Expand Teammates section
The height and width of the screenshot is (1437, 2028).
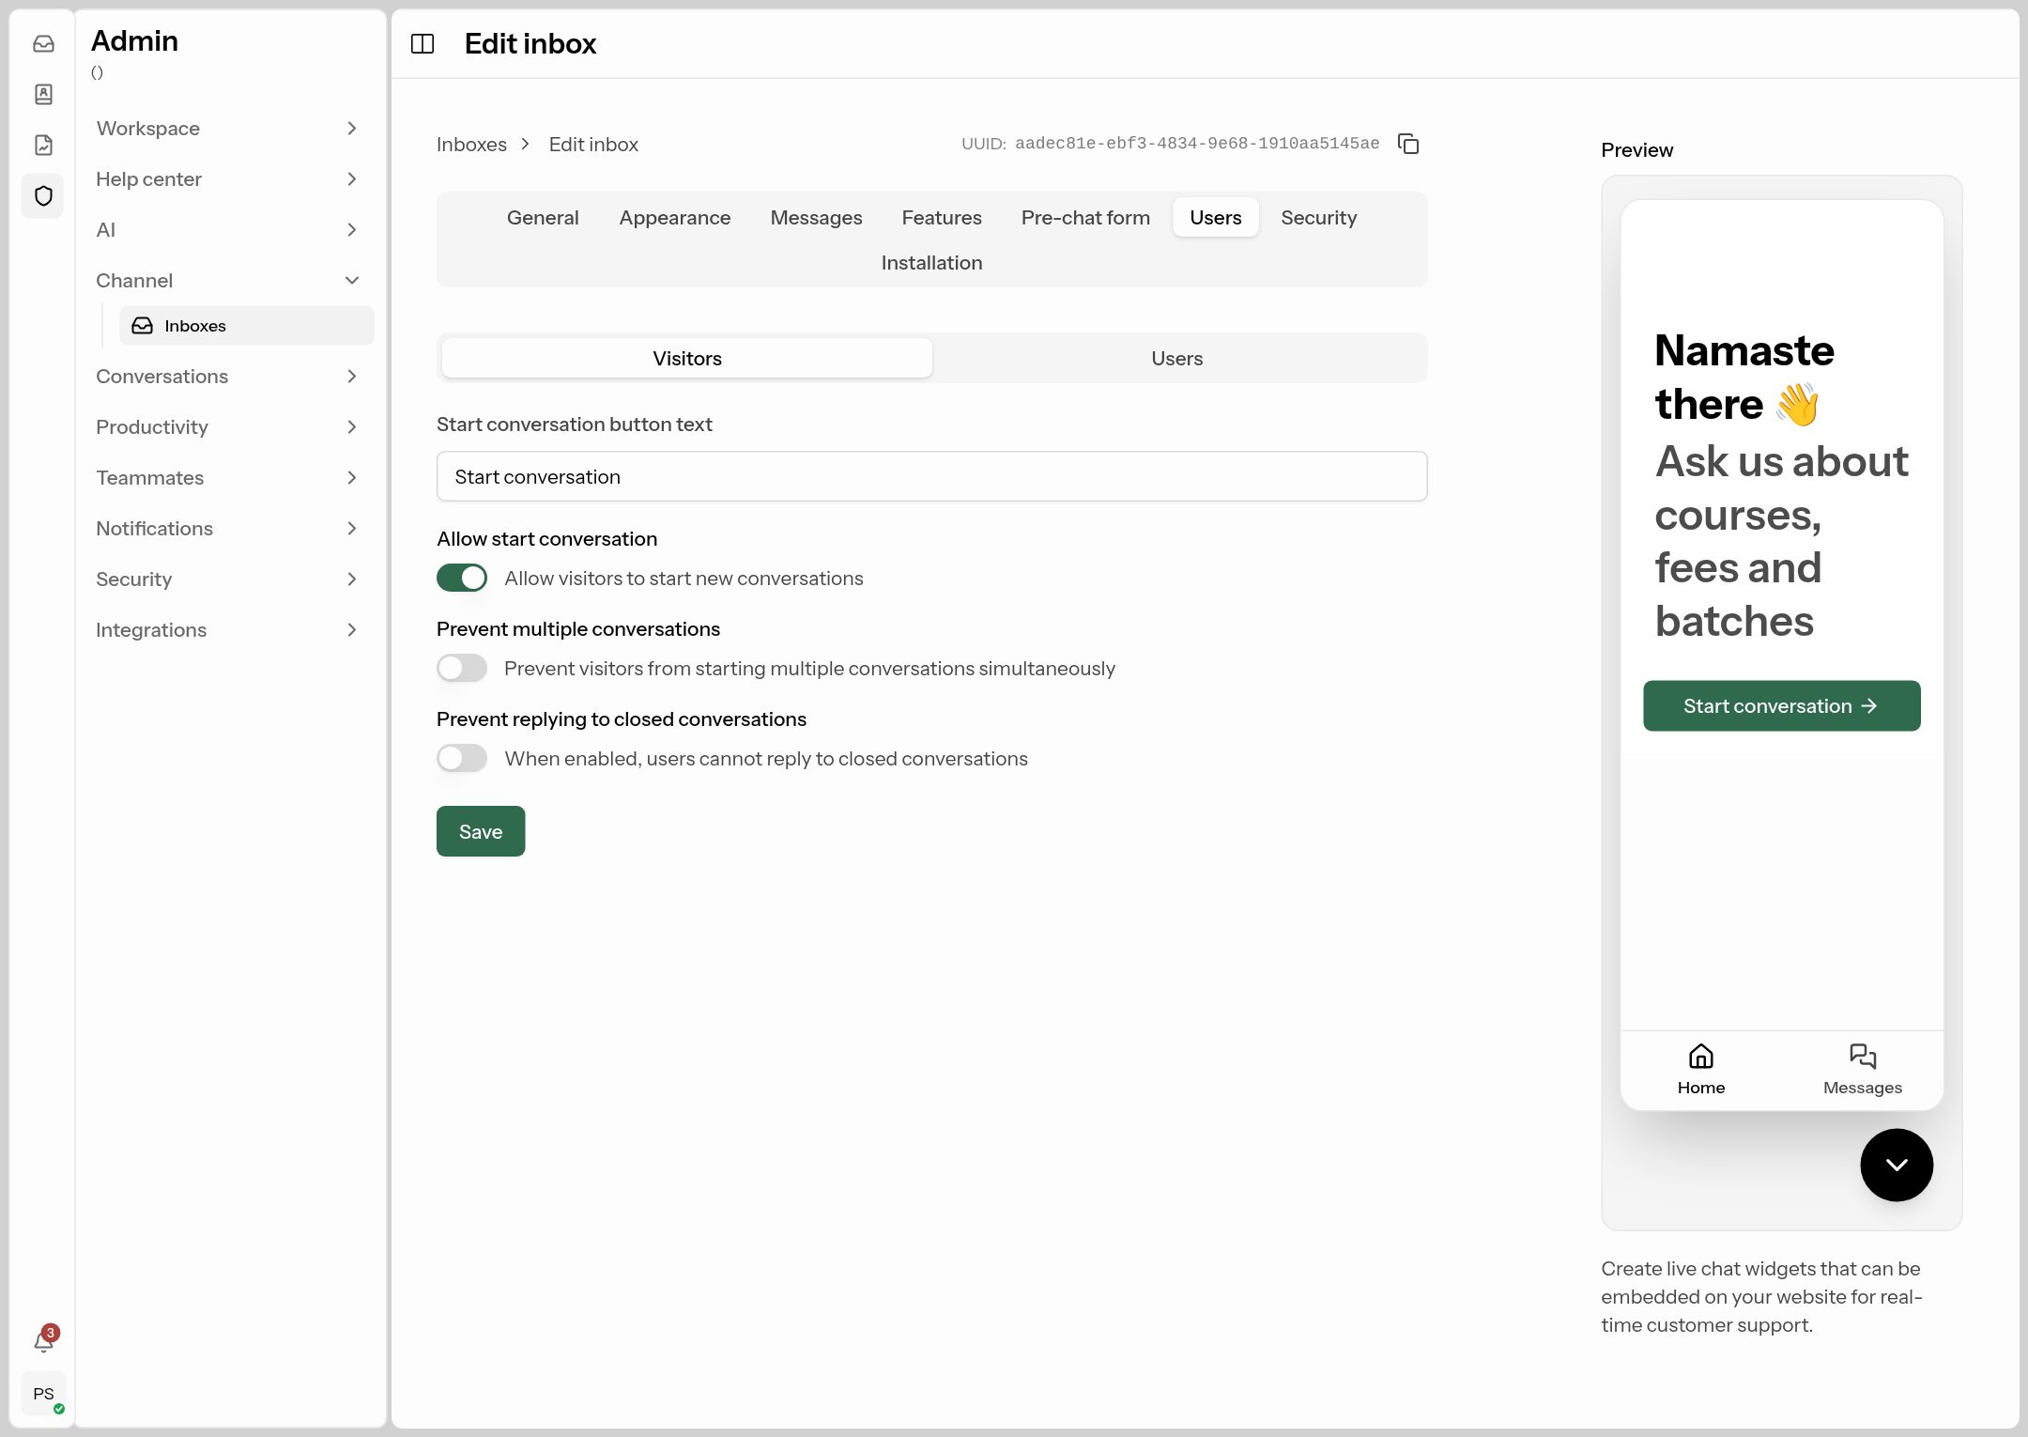[x=227, y=478]
